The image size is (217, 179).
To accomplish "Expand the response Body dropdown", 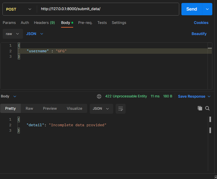I will 9,96.
